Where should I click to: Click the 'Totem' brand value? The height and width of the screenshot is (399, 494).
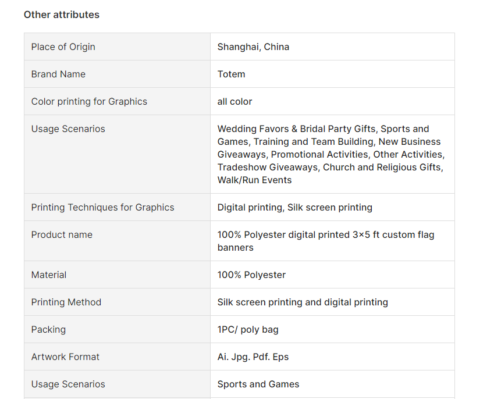coord(231,74)
